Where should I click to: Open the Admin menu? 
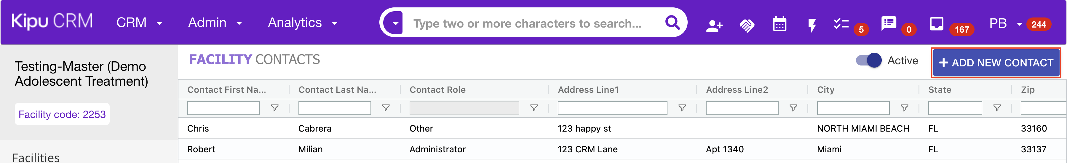pyautogui.click(x=215, y=23)
